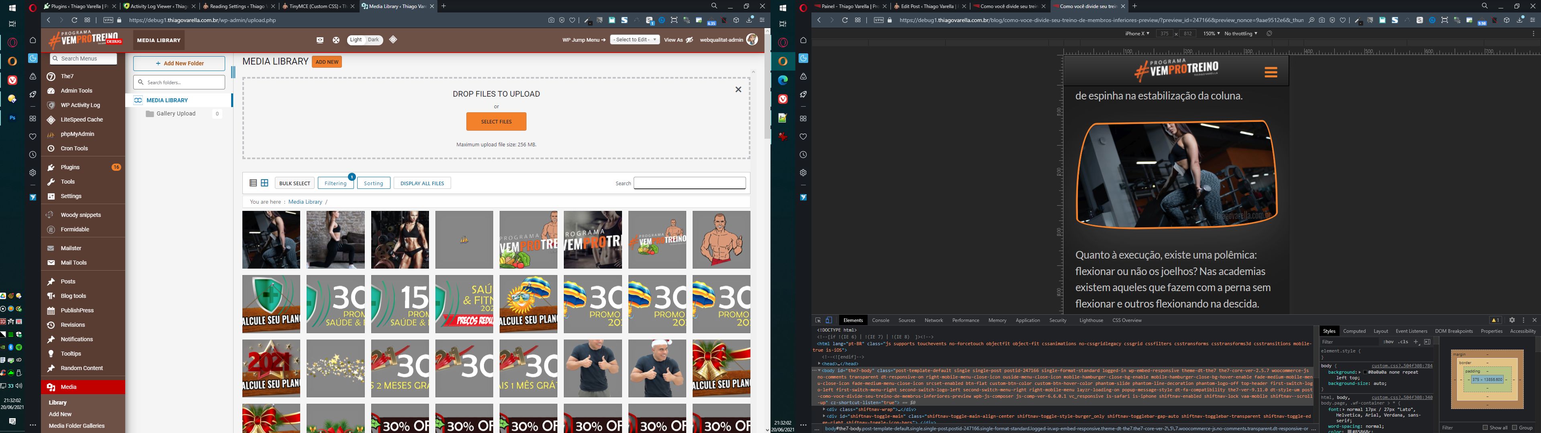Viewport: 1541px width, 433px height.
Task: Enable the Show all checkbox
Action: [x=1485, y=428]
